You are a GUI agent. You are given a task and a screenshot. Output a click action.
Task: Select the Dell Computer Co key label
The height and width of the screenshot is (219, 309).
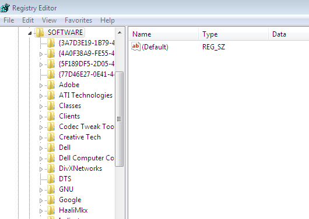click(x=86, y=158)
